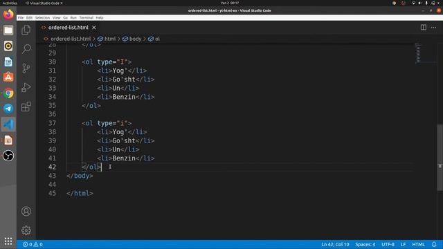Open the clock and calendar in top bar
Viewport: 443px width, 249px height.
[230, 3]
